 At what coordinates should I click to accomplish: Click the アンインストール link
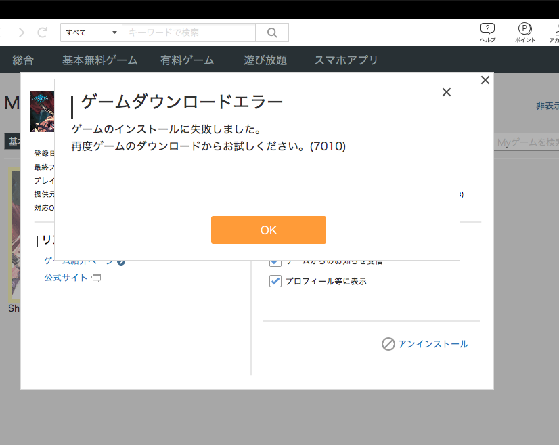click(432, 344)
